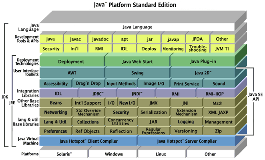The height and width of the screenshot is (160, 265).
Task: Click the XML JAXP block
Action: click(x=218, y=112)
